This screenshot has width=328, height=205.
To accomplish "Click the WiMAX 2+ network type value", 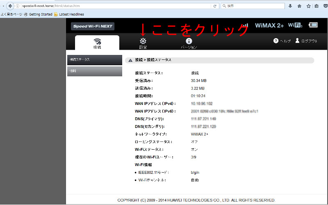I will 200,134.
